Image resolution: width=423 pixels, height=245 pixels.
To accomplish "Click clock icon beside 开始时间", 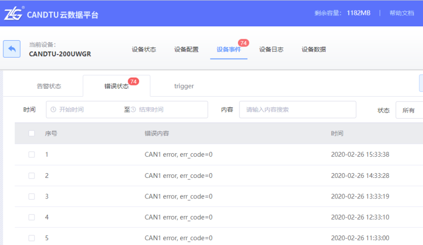I will [x=53, y=109].
